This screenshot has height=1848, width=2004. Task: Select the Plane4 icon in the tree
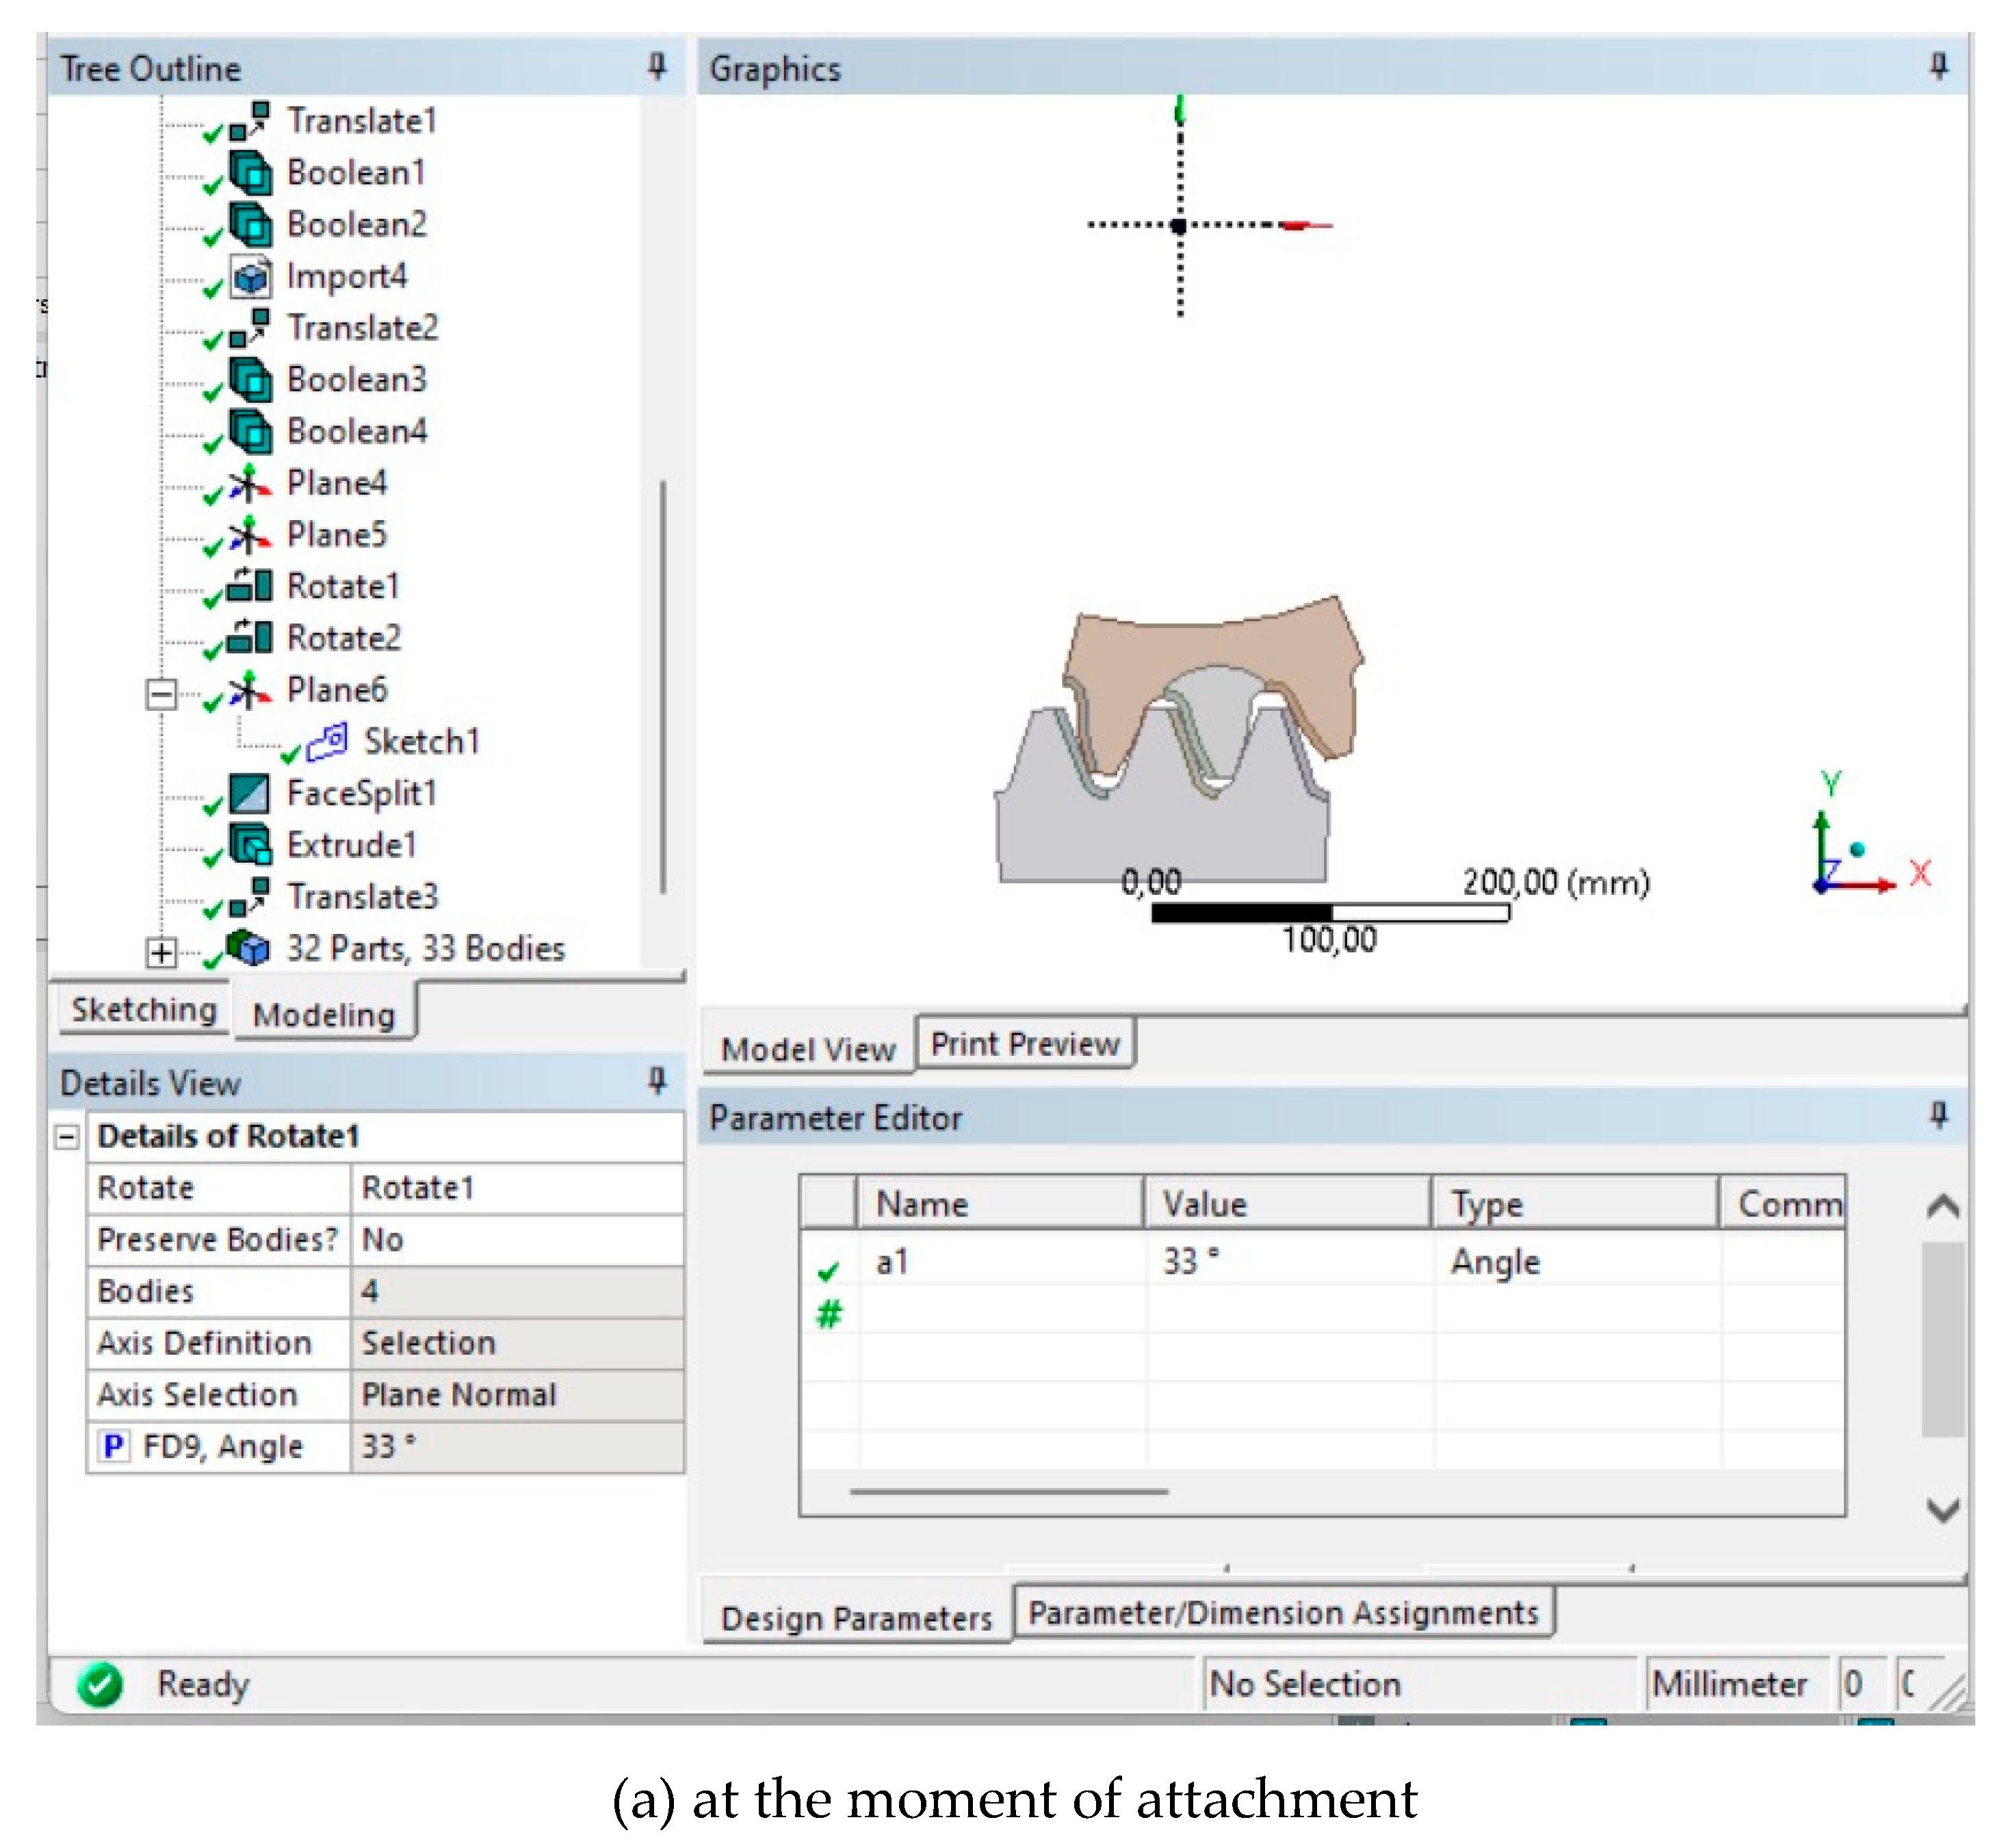pyautogui.click(x=250, y=484)
